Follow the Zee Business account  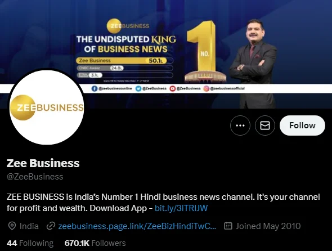[302, 125]
